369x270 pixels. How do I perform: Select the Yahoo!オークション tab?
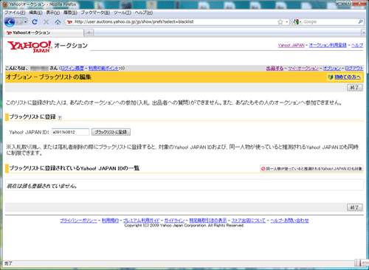click(44, 32)
